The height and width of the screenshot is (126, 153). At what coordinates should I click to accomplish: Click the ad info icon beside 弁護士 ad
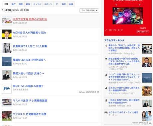coord(98,92)
